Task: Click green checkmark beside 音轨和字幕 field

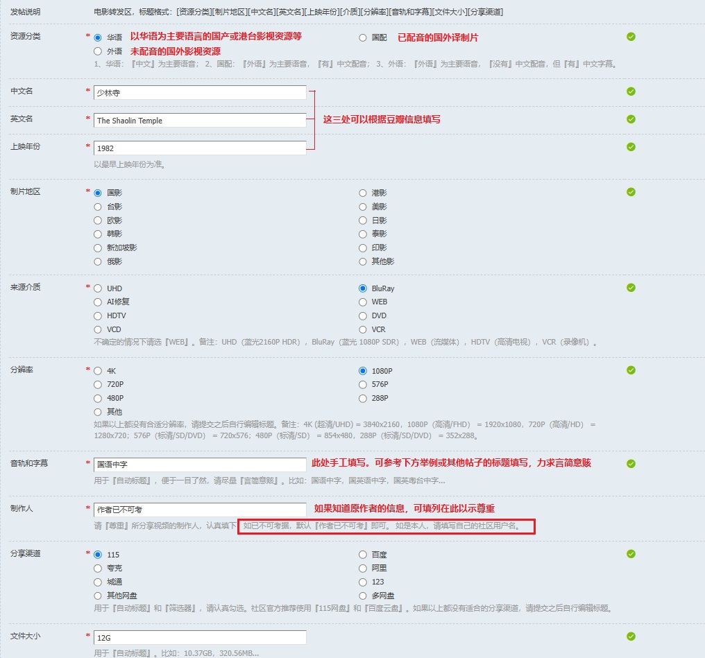Action: click(631, 463)
